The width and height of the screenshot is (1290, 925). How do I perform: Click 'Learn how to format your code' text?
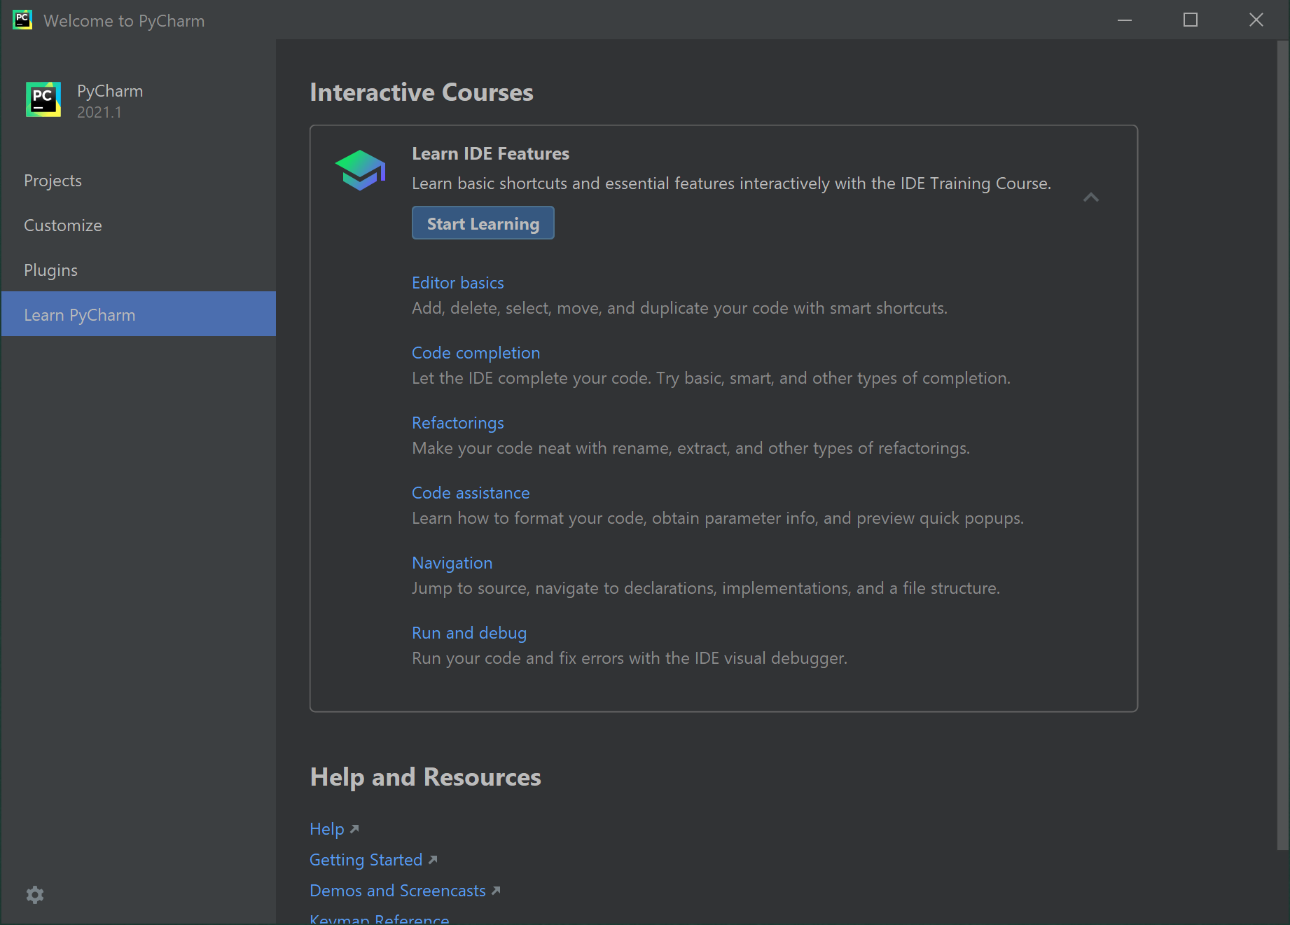(x=718, y=518)
